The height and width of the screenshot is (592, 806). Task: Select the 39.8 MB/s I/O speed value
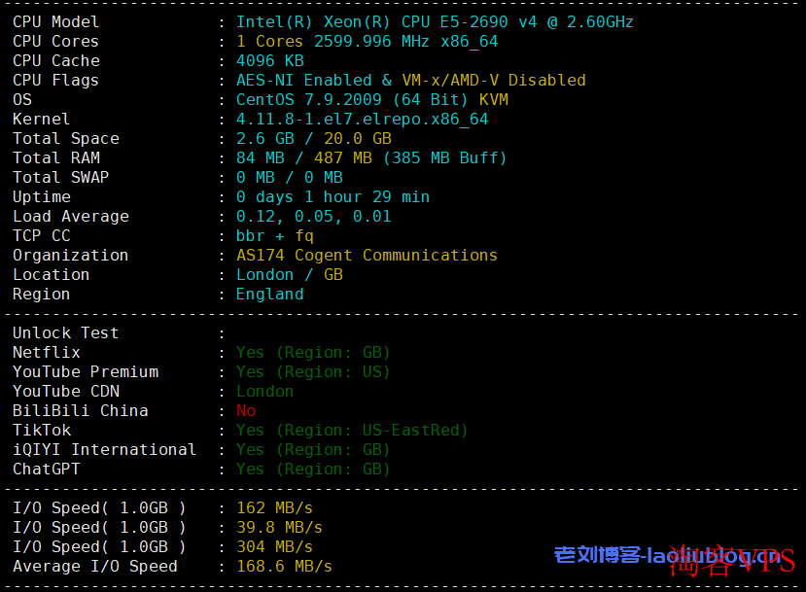pos(279,528)
